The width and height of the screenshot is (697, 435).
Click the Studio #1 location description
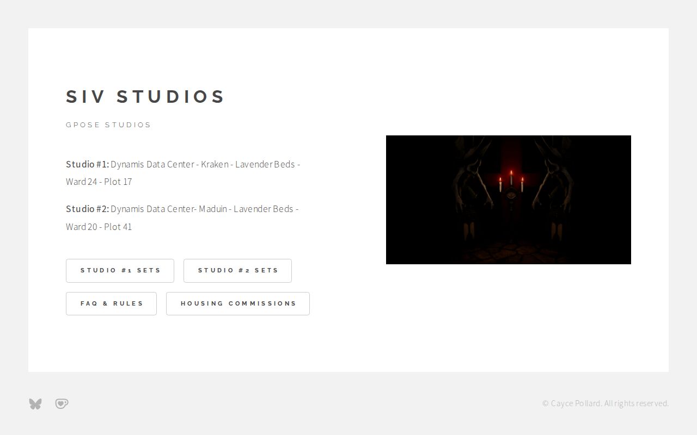[183, 173]
